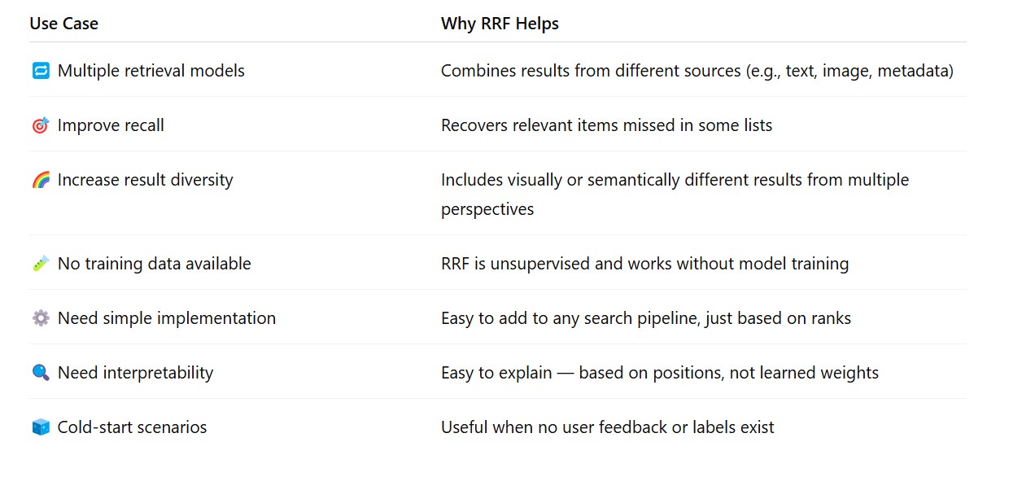Click the 'Need simple implementation' label
Viewport: 1035px width, 477px height.
click(166, 318)
